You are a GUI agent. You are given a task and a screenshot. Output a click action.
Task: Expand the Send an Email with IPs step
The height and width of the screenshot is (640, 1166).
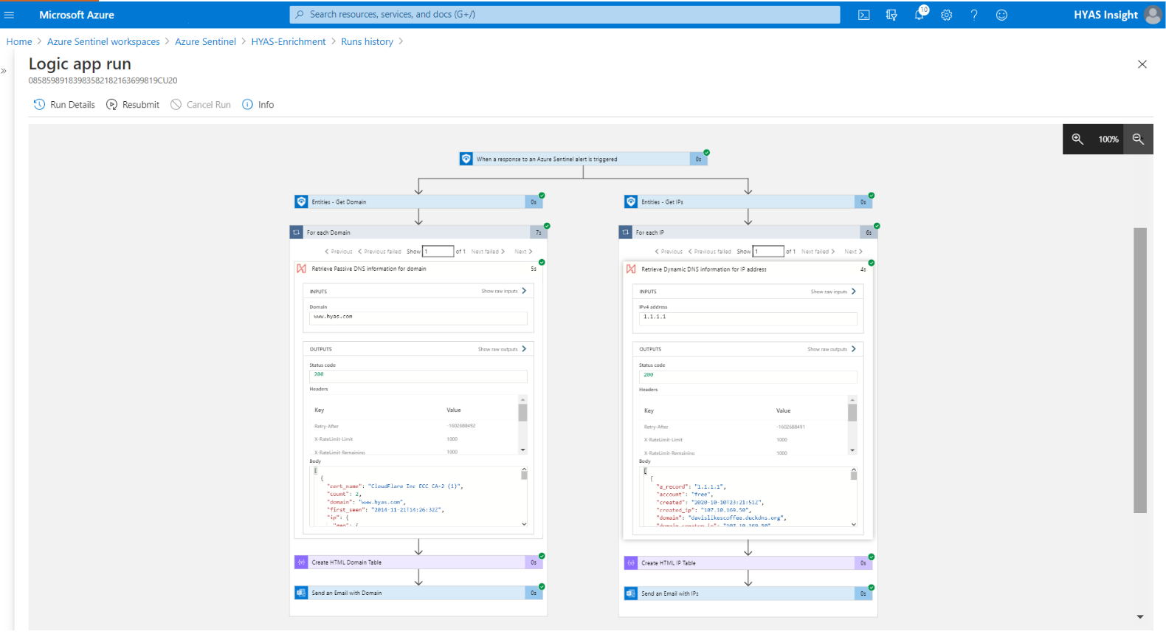pos(748,593)
